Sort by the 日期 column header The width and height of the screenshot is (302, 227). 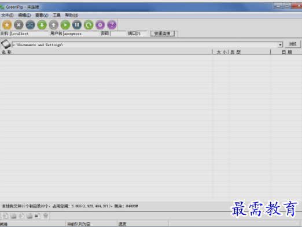point(286,52)
